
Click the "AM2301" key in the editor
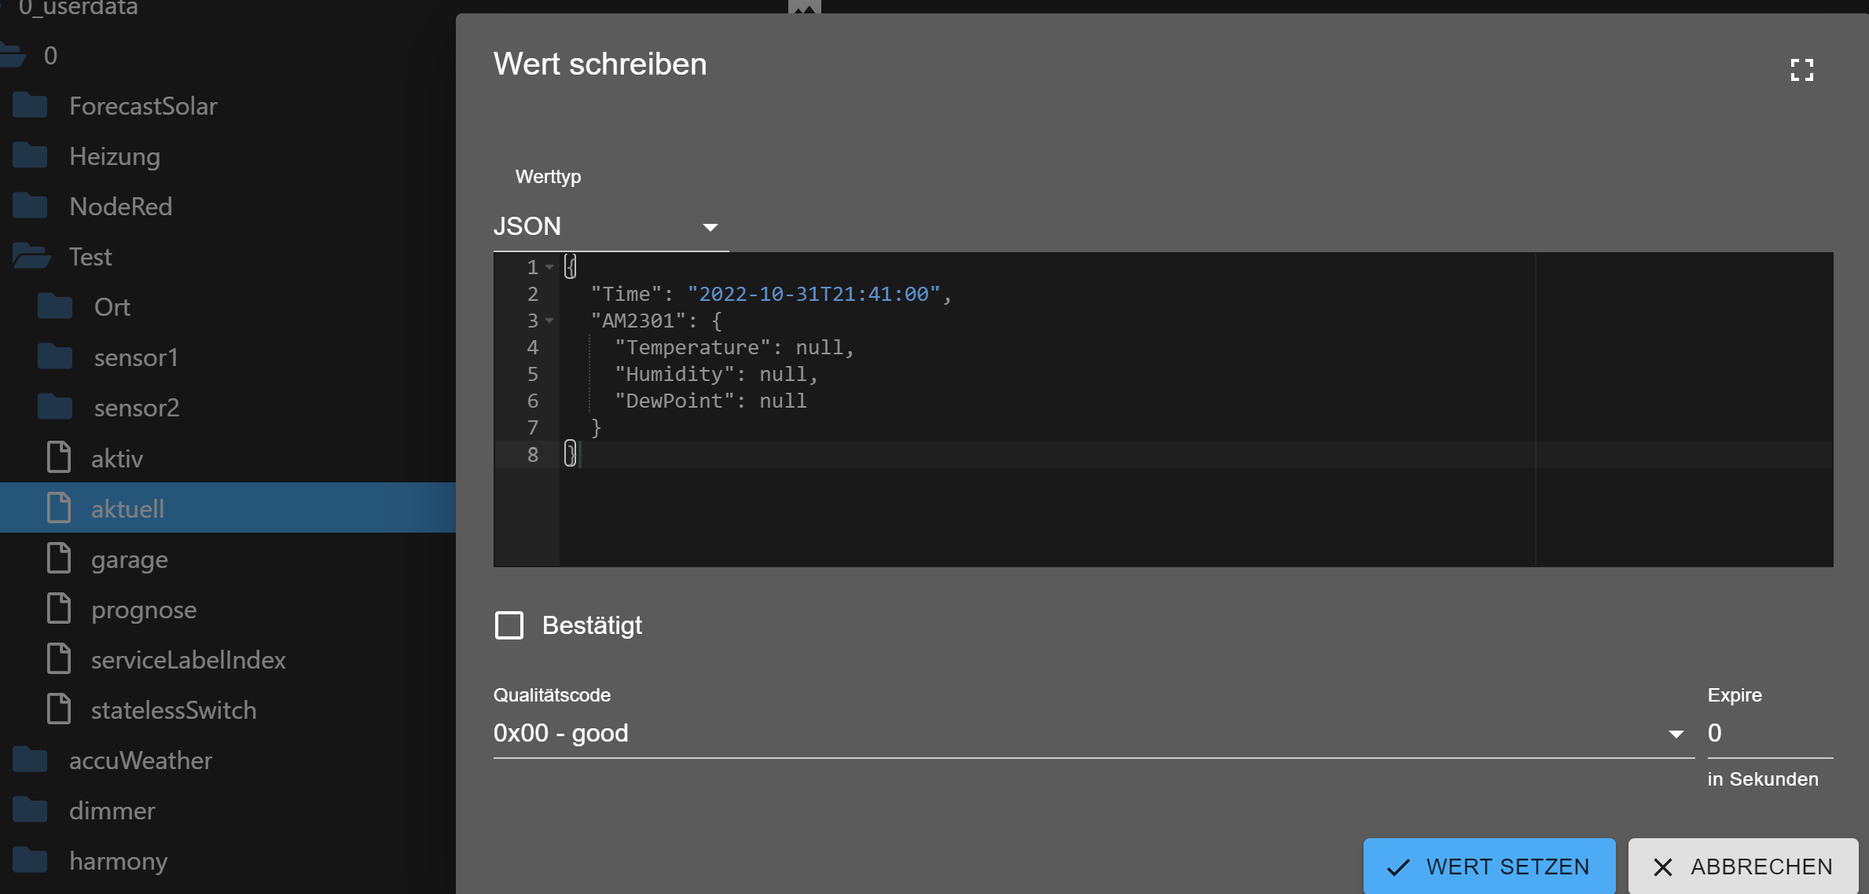pyautogui.click(x=638, y=321)
